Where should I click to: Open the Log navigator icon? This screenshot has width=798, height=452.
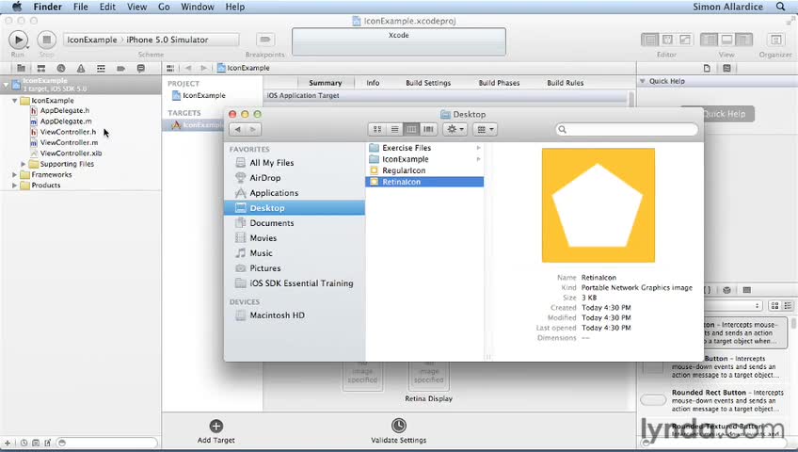pyautogui.click(x=141, y=68)
